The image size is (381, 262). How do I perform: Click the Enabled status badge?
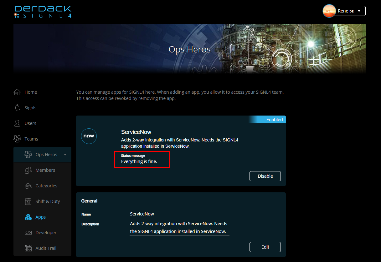[x=267, y=120]
